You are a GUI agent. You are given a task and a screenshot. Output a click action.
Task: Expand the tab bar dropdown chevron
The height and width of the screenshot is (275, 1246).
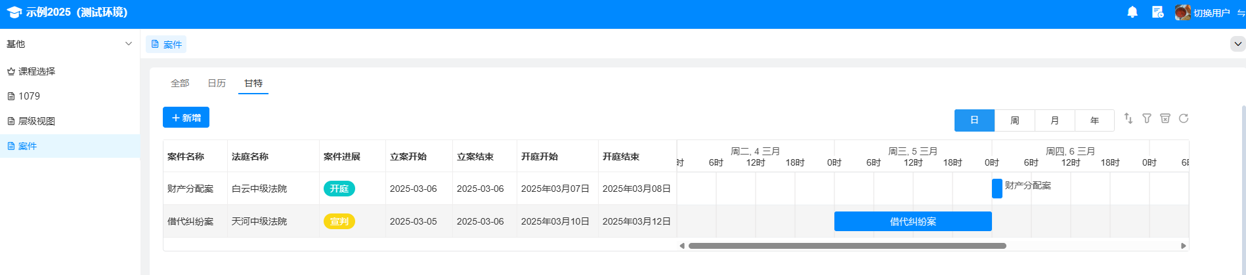(x=1237, y=44)
